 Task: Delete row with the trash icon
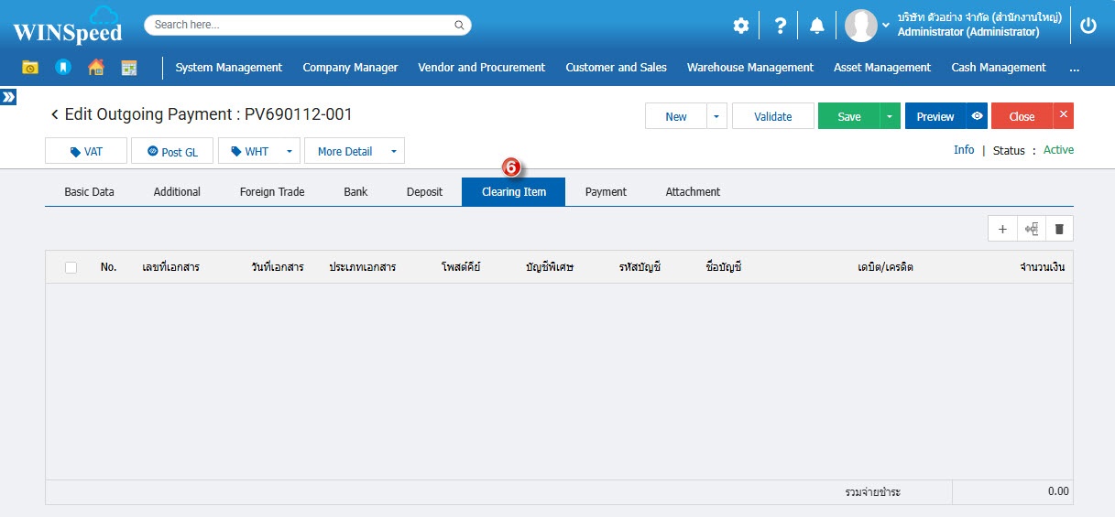[1059, 229]
